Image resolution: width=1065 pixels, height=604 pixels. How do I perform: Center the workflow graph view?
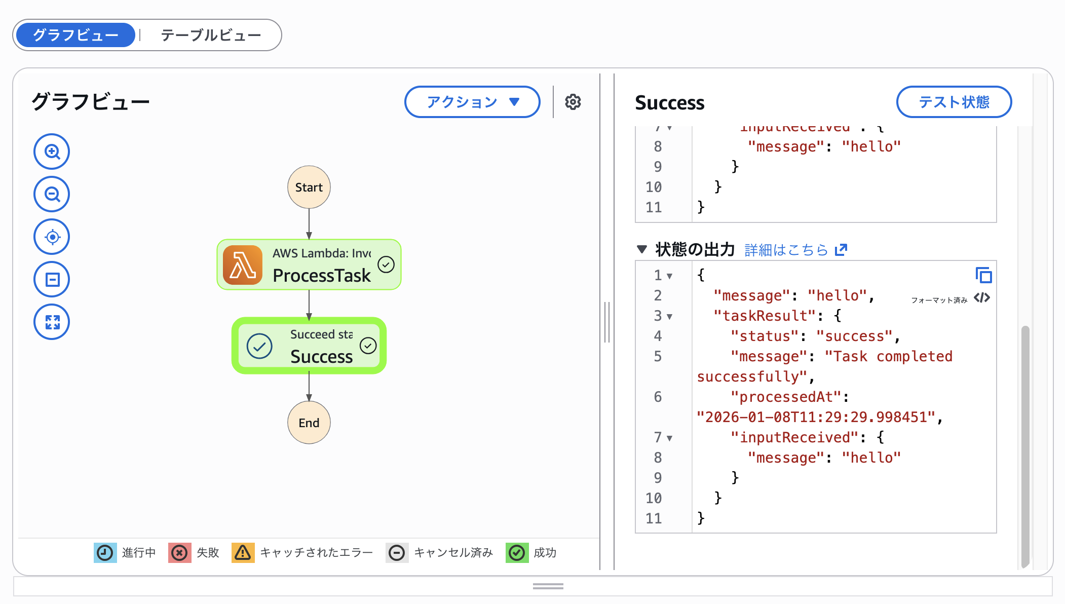coord(51,236)
